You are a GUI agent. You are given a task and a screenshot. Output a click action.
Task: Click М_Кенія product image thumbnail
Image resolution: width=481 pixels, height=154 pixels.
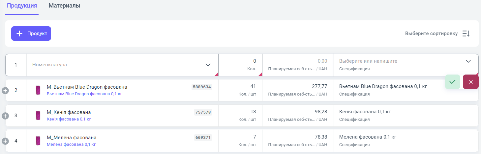click(x=38, y=115)
